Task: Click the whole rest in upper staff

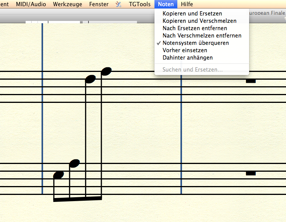Action: point(251,81)
